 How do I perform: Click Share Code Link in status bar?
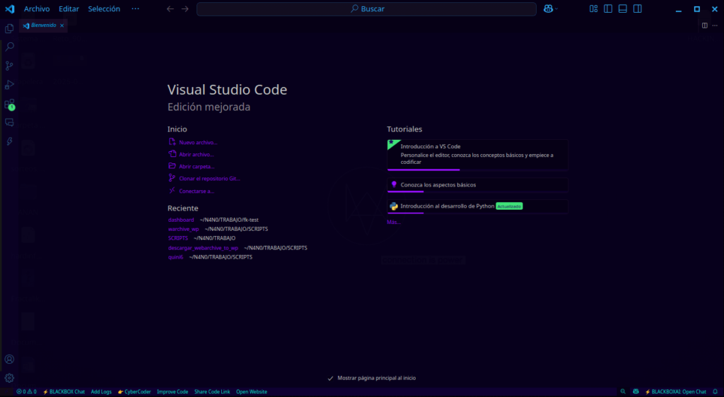[212, 391]
